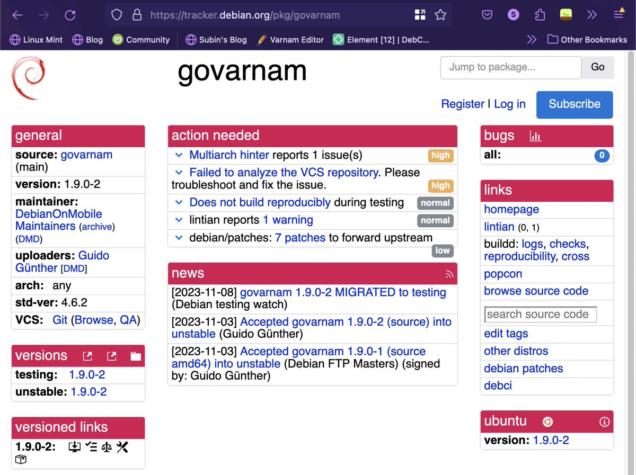Click the ubuntu panel info icon
The height and width of the screenshot is (475, 636).
pos(604,422)
